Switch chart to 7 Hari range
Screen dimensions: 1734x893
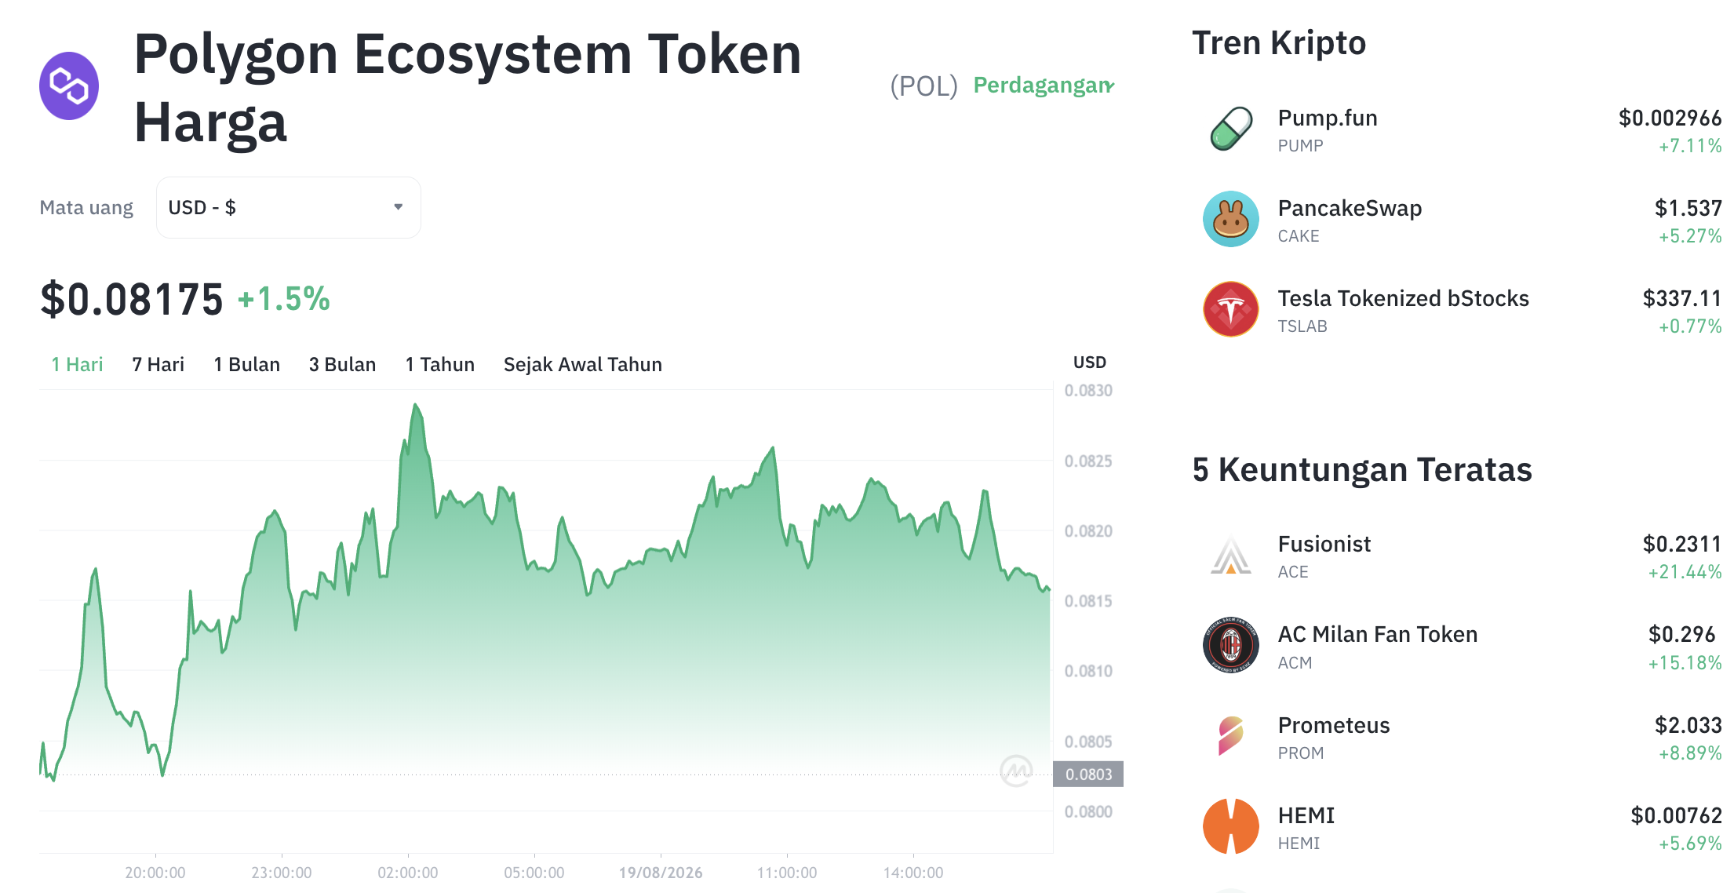pyautogui.click(x=158, y=365)
